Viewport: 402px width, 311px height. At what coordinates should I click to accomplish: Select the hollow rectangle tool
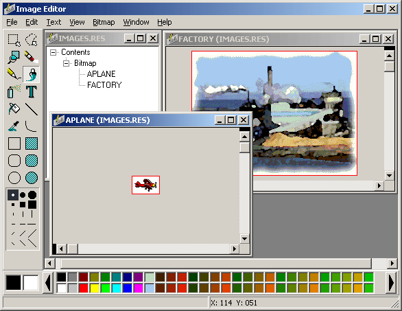coord(14,143)
